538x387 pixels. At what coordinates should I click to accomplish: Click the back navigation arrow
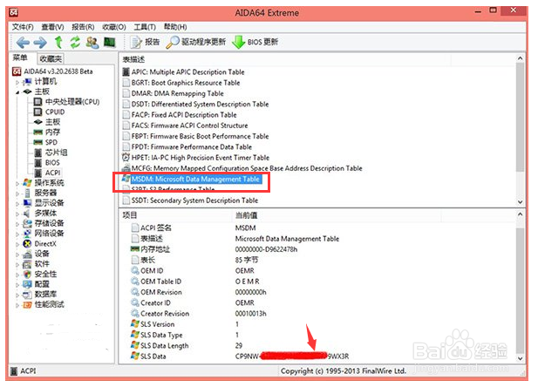[x=23, y=43]
